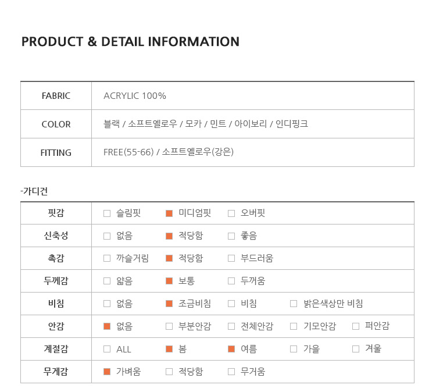Check the 기모안감 checkbox
The width and height of the screenshot is (436, 392).
[x=294, y=326]
